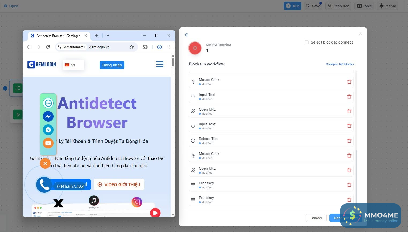This screenshot has height=232, width=408.
Task: Close the floating contact bar with orange X
Action: pyautogui.click(x=45, y=163)
